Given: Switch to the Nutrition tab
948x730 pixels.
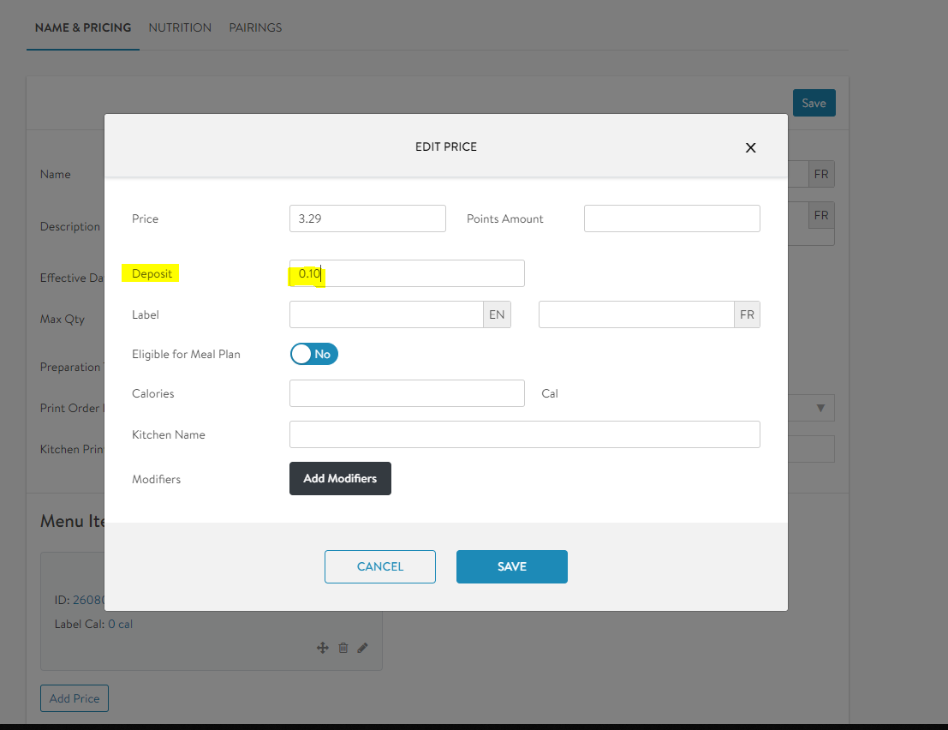Looking at the screenshot, I should (x=180, y=27).
